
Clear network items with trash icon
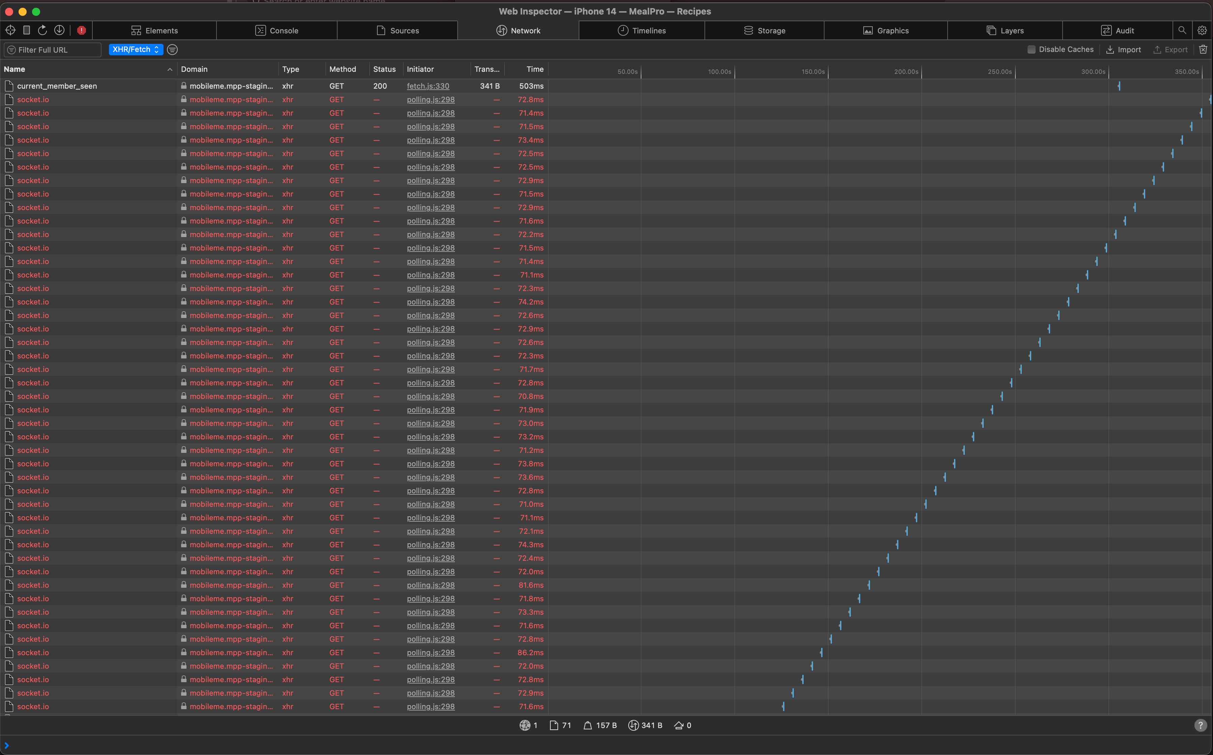point(1203,50)
